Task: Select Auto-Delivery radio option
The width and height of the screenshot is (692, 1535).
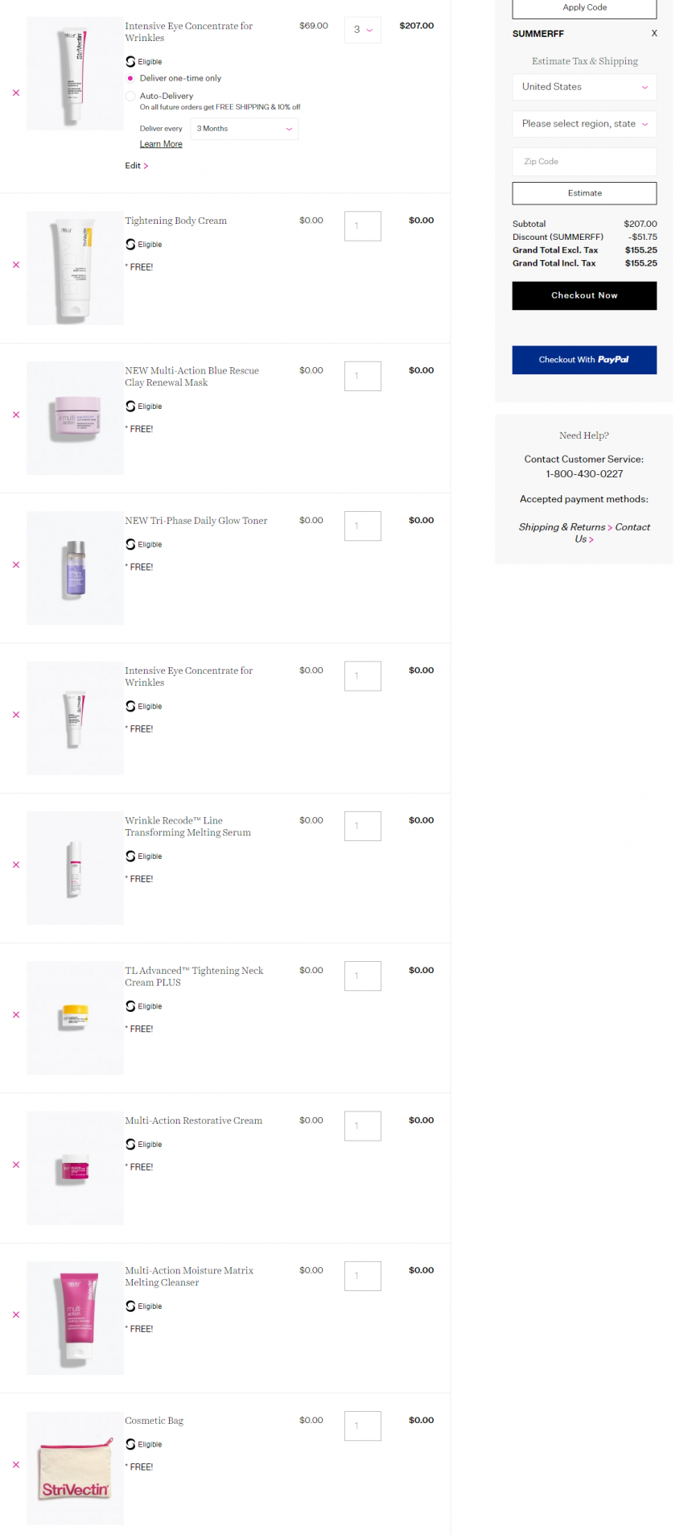Action: [130, 96]
